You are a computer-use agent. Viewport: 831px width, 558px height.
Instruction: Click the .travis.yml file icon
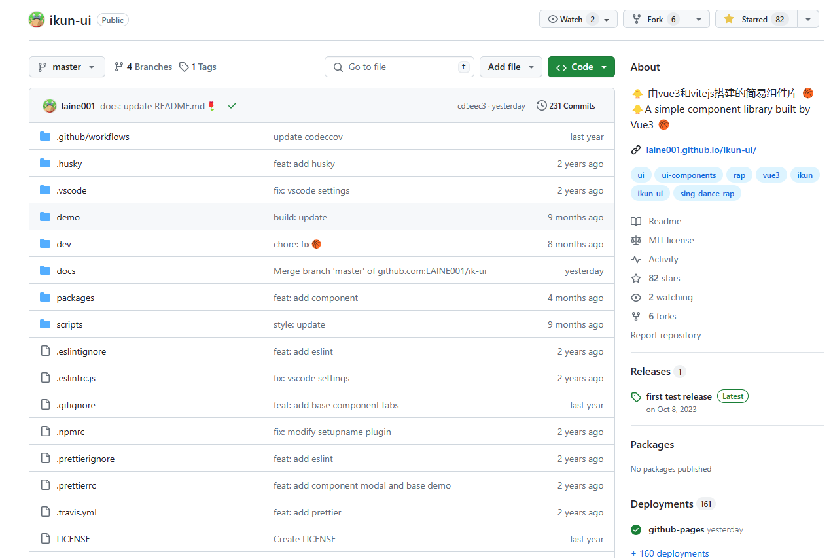[x=45, y=512]
